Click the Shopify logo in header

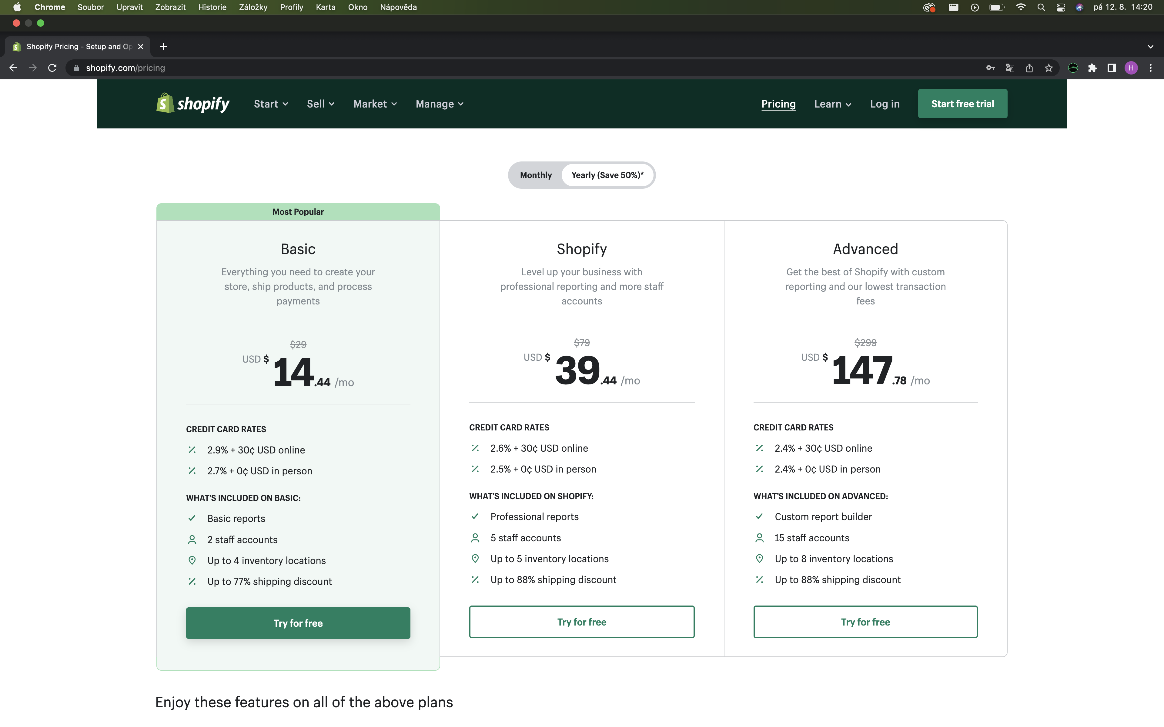(192, 103)
